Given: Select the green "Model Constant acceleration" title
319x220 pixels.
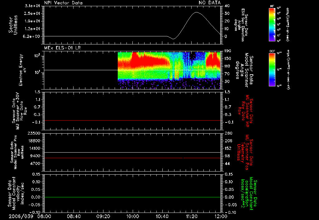Looking at the screenshot, I should click(x=249, y=194).
